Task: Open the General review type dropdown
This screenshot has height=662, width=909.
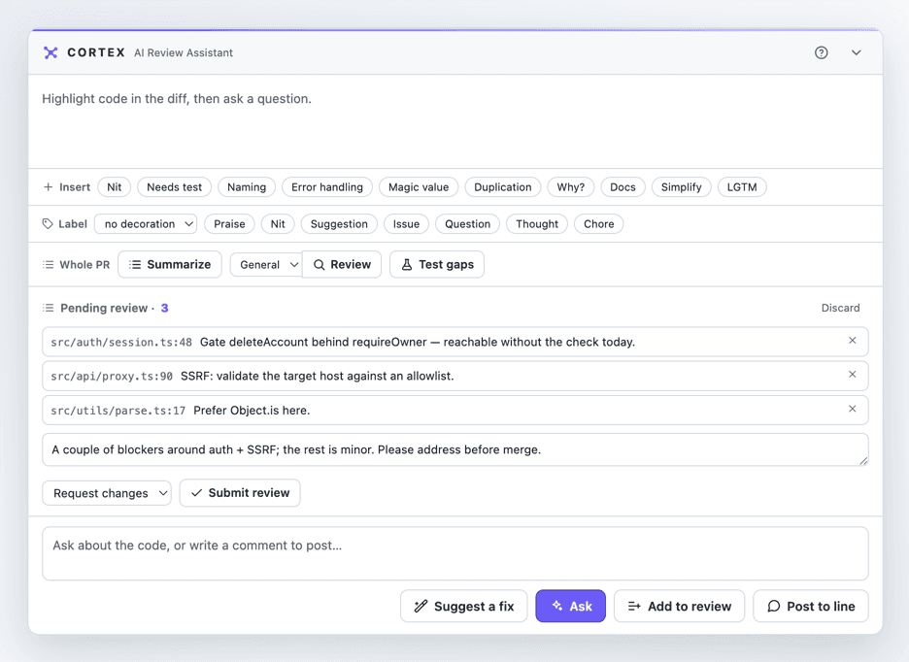Action: click(266, 264)
